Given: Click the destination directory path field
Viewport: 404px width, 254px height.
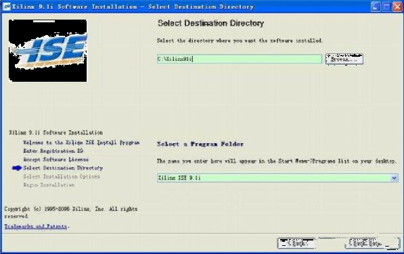Looking at the screenshot, I should tap(240, 59).
